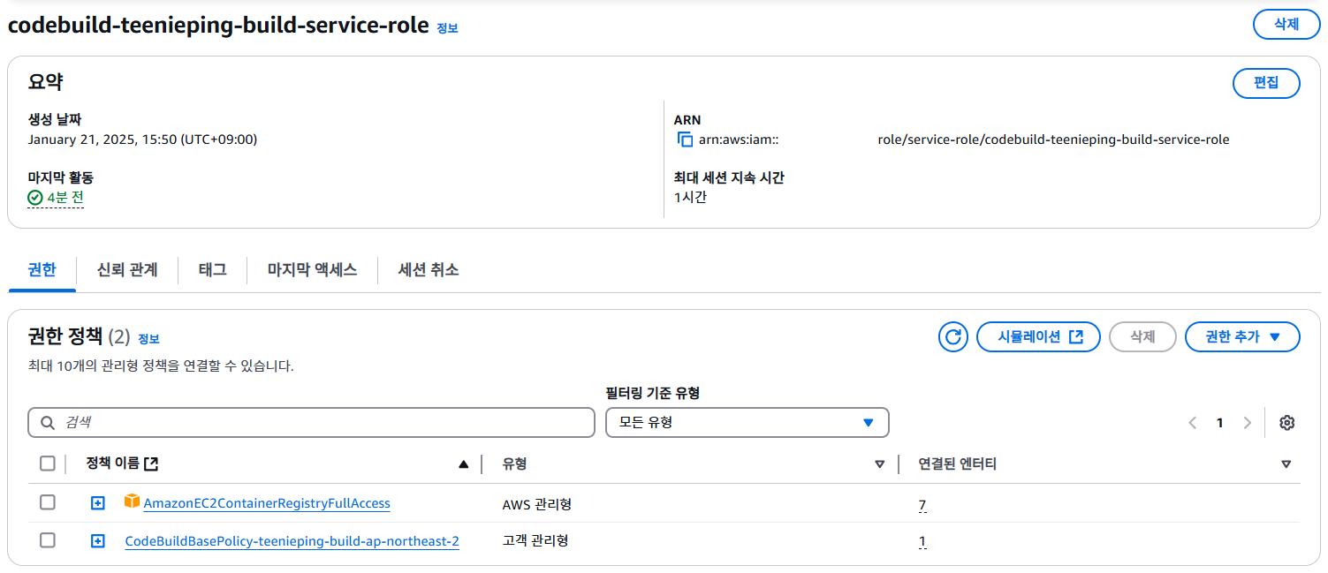Click the 1시간 max session duration value
Image resolution: width=1328 pixels, height=573 pixels.
click(x=690, y=197)
